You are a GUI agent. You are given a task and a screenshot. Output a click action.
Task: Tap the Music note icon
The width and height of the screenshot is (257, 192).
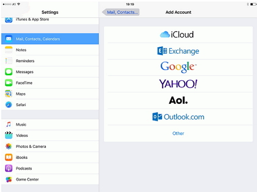(x=9, y=124)
